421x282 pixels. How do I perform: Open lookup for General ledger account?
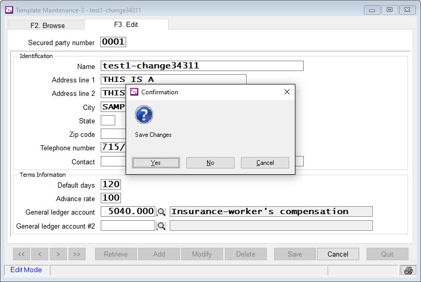pos(161,212)
